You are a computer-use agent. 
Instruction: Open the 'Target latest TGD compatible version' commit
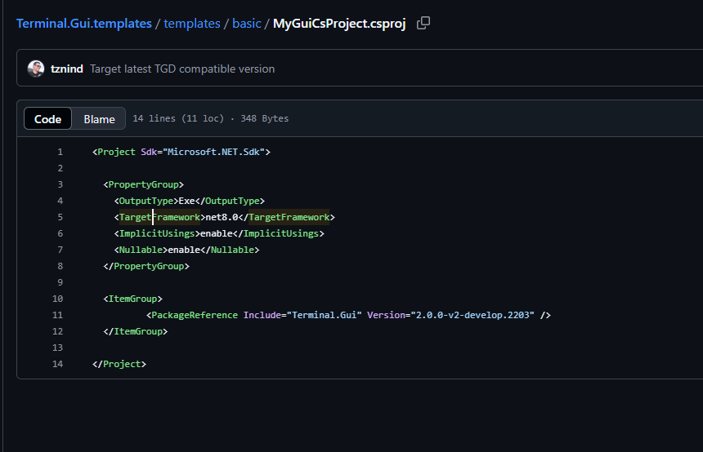click(x=182, y=69)
